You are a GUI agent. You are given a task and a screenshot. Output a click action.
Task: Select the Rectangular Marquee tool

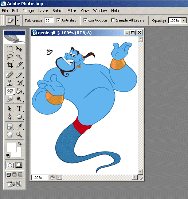pyautogui.click(x=10, y=49)
